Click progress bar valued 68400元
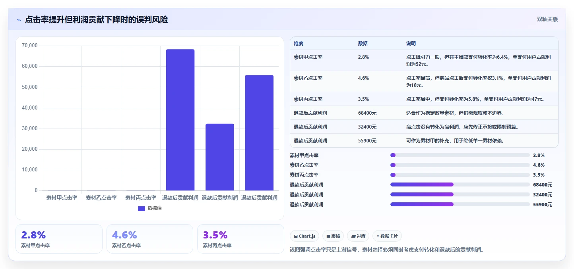This screenshot has width=574, height=269. 460,184
